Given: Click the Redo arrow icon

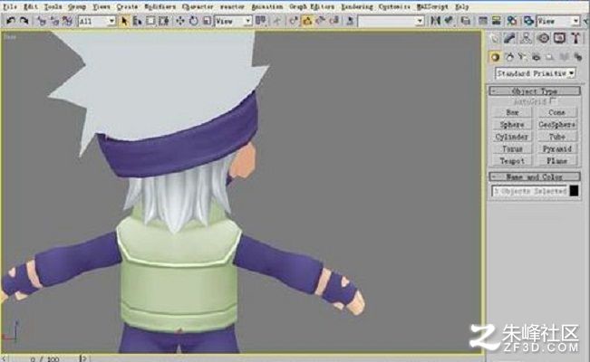Looking at the screenshot, I should point(24,21).
